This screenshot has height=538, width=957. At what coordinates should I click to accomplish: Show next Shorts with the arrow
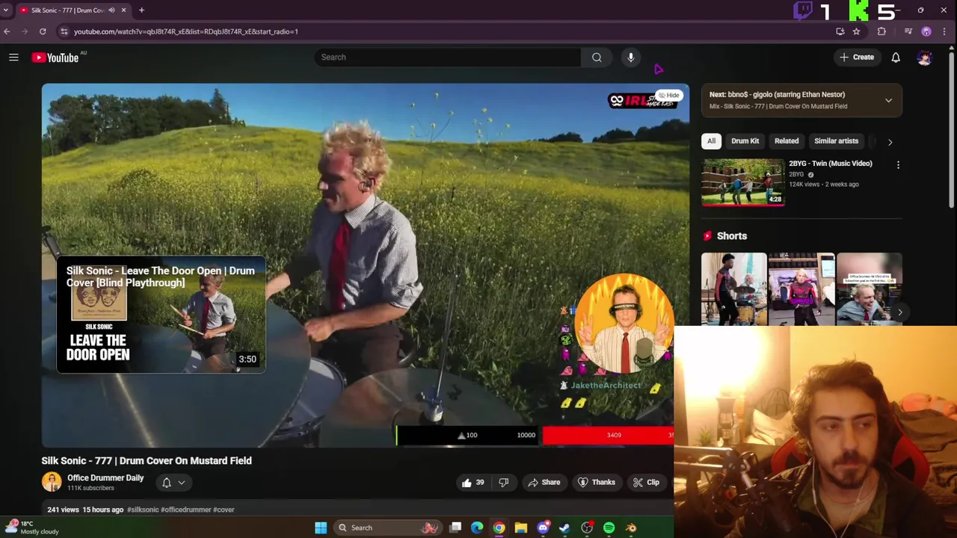900,312
